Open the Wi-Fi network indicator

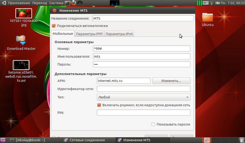[x=212, y=3]
